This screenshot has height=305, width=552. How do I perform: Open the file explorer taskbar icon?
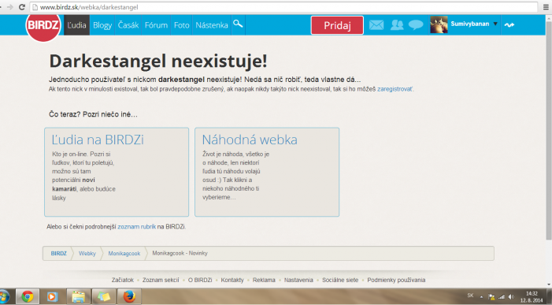[x=78, y=296]
